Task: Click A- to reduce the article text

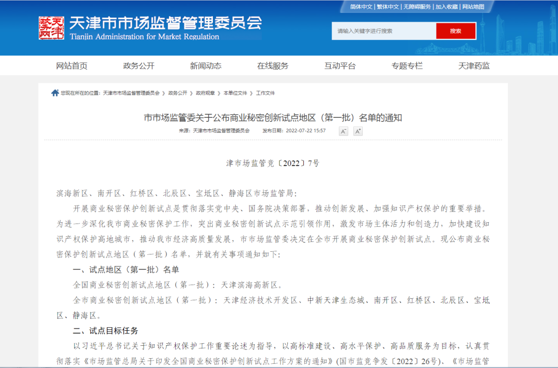Action: tap(343, 131)
